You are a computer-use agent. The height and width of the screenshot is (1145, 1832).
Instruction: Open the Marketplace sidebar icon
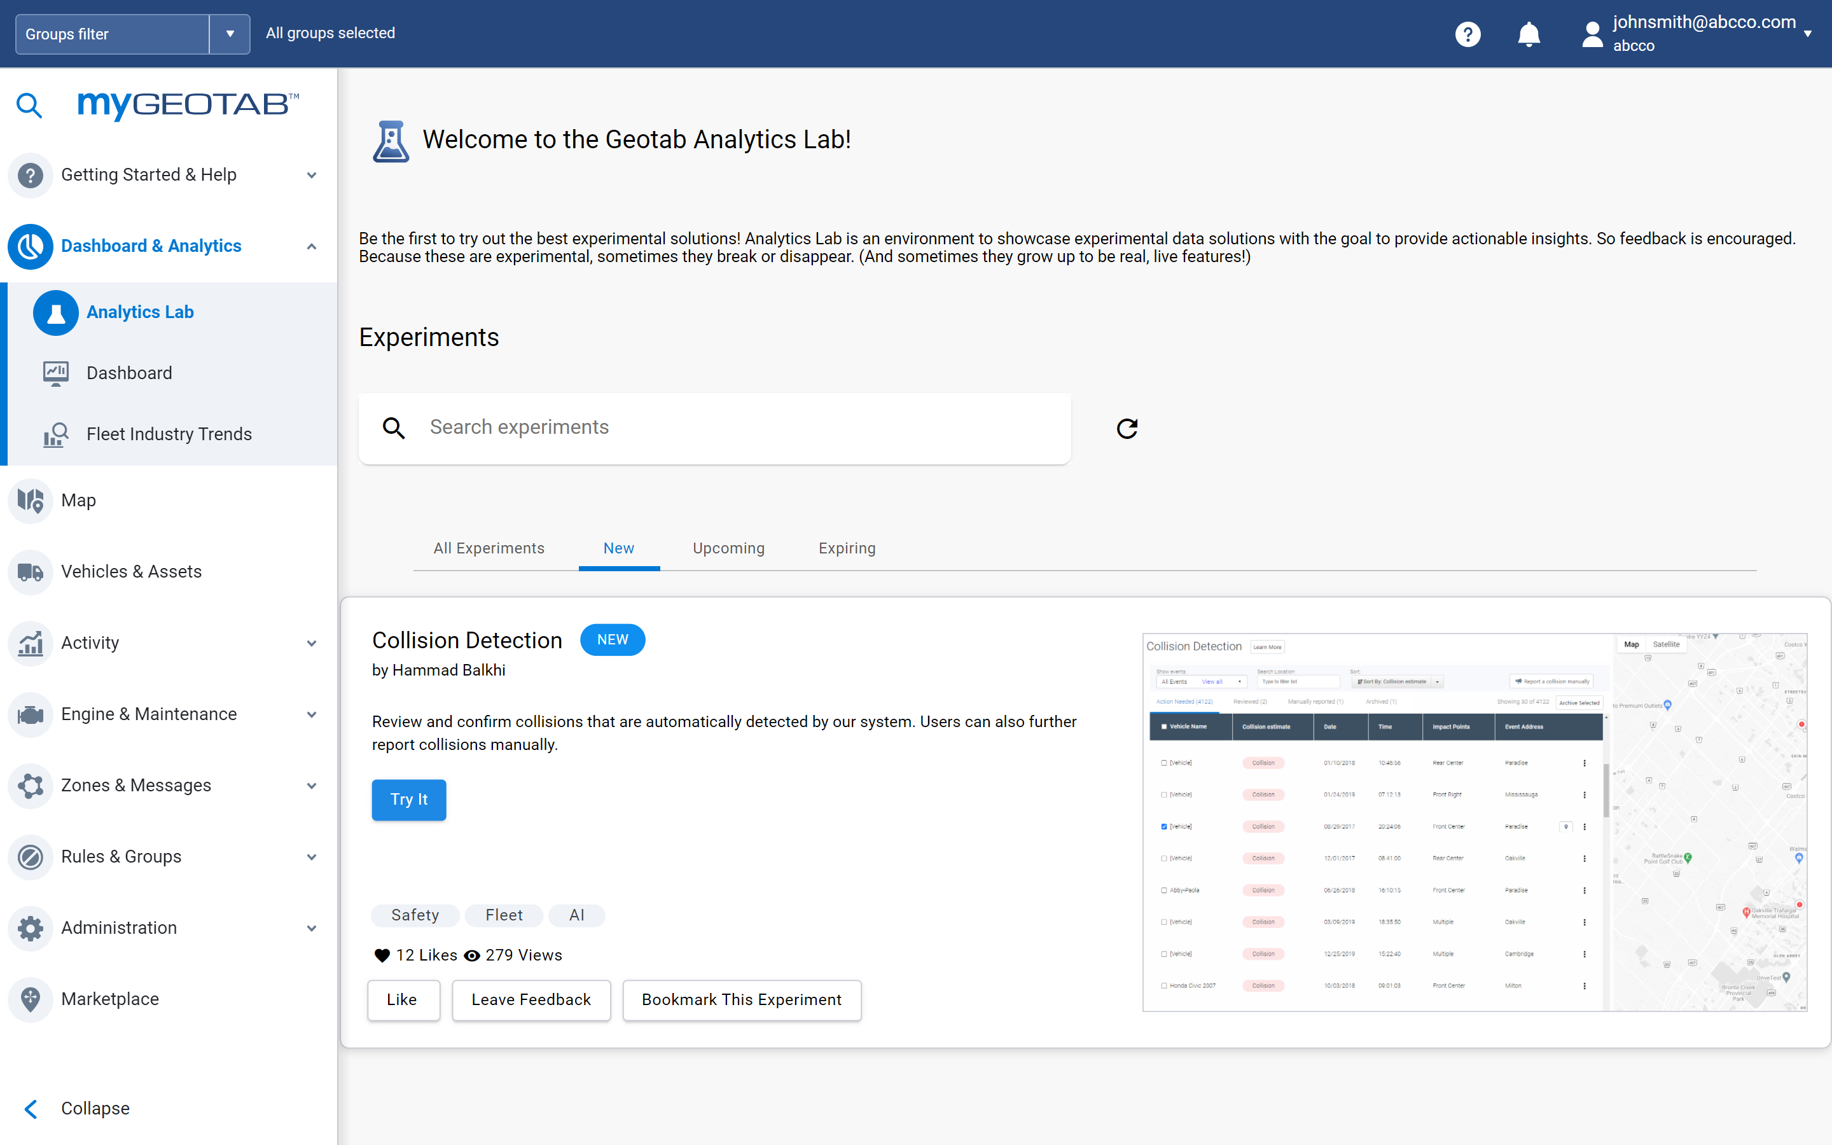(31, 999)
